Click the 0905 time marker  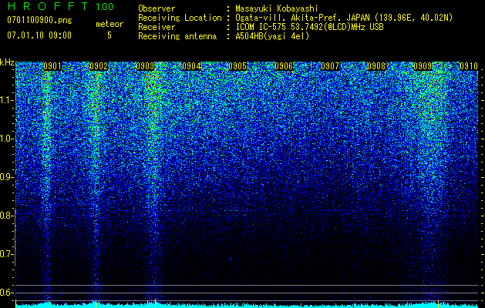(237, 66)
